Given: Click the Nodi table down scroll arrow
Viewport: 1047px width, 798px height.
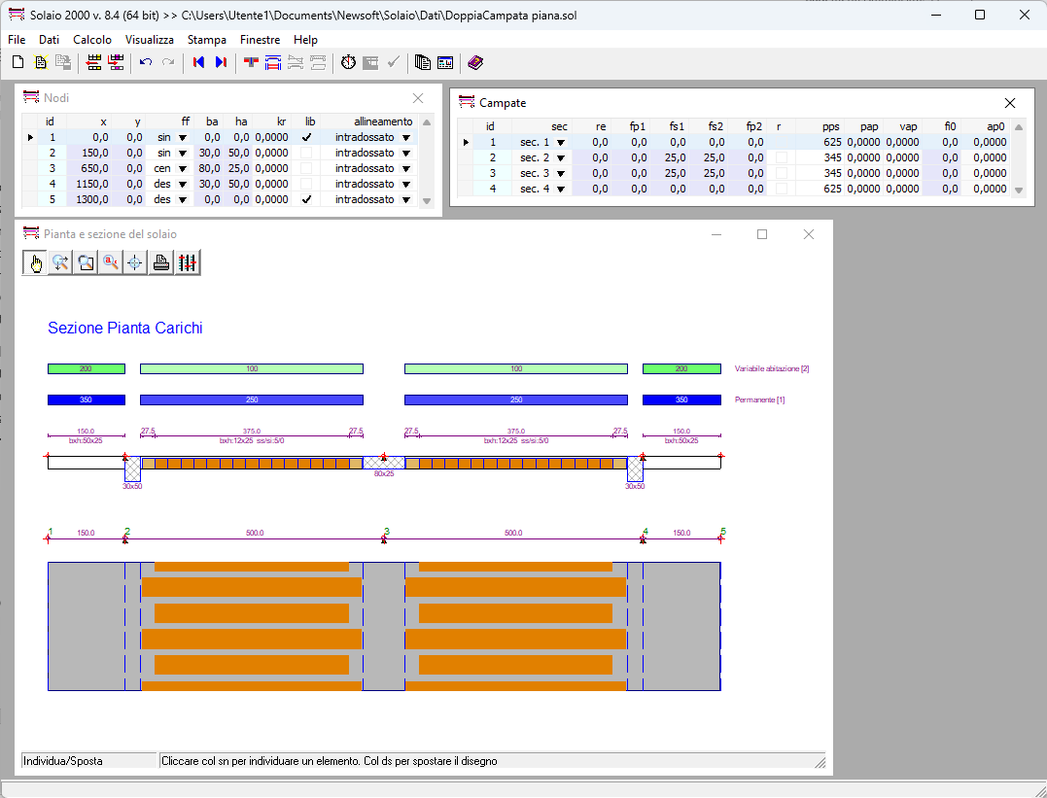Looking at the screenshot, I should (x=427, y=200).
